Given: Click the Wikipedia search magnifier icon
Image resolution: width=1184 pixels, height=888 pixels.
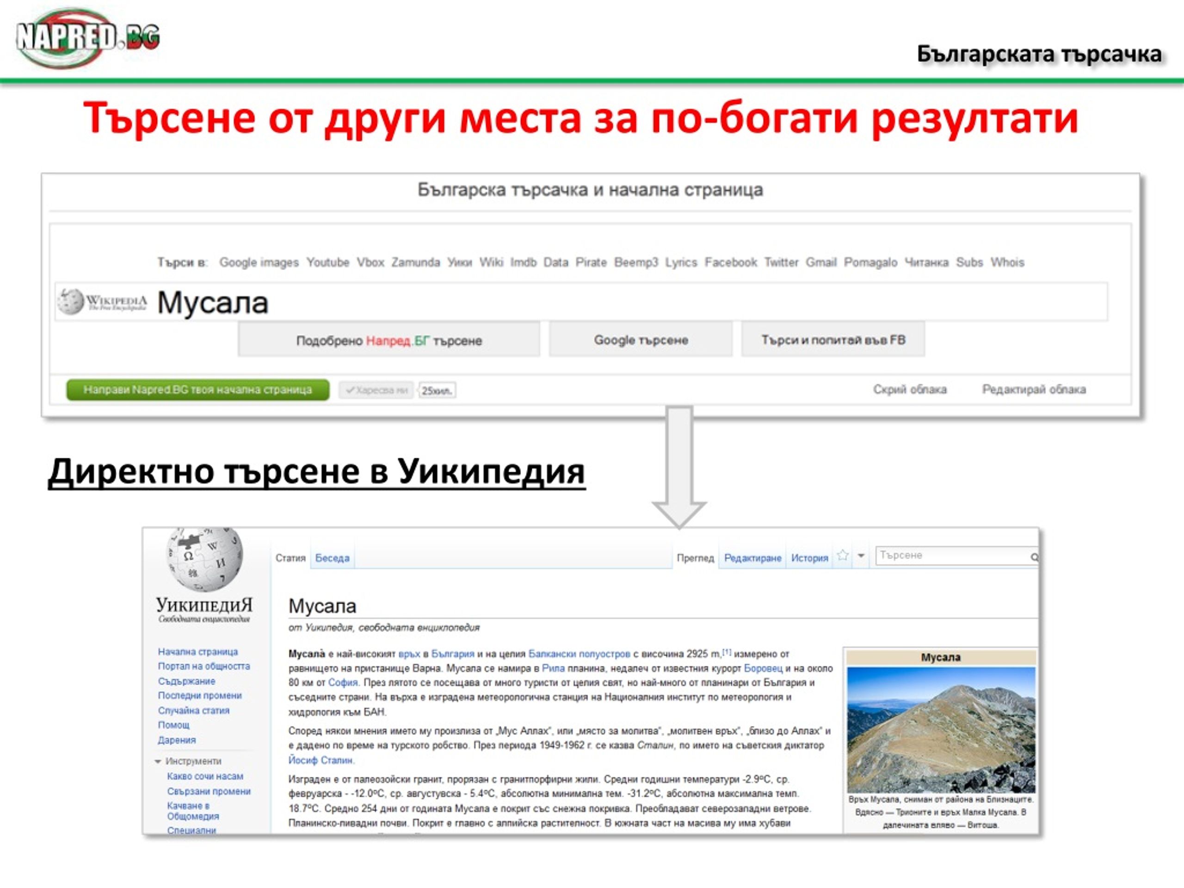Looking at the screenshot, I should click(1034, 557).
